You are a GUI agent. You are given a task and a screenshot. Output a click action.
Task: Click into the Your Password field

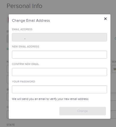click(x=59, y=89)
